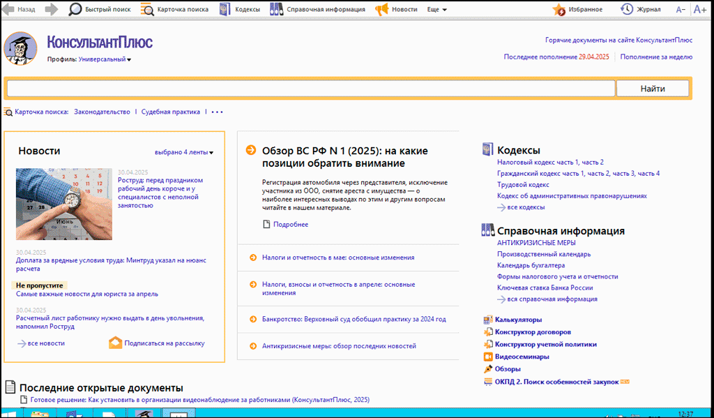Increase font size with A+ icon

tap(699, 10)
